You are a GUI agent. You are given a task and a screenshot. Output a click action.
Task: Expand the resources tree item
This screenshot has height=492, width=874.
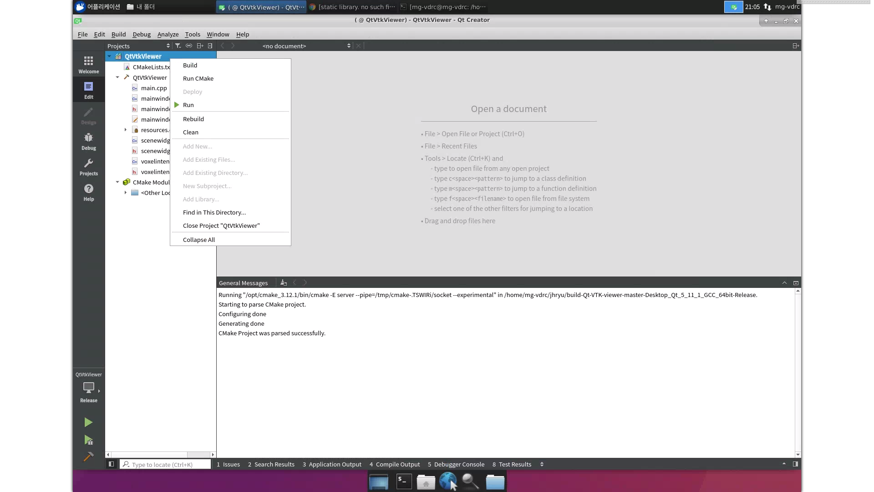point(126,129)
